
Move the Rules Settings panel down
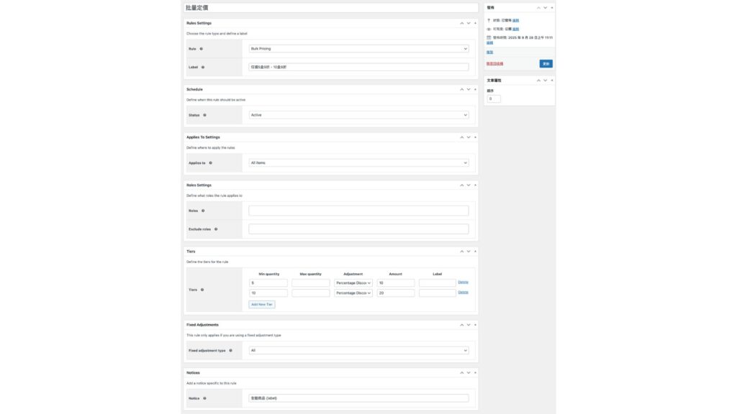[x=468, y=23]
